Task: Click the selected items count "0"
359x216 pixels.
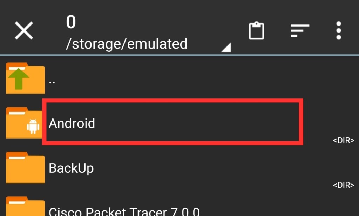Action: coord(71,23)
